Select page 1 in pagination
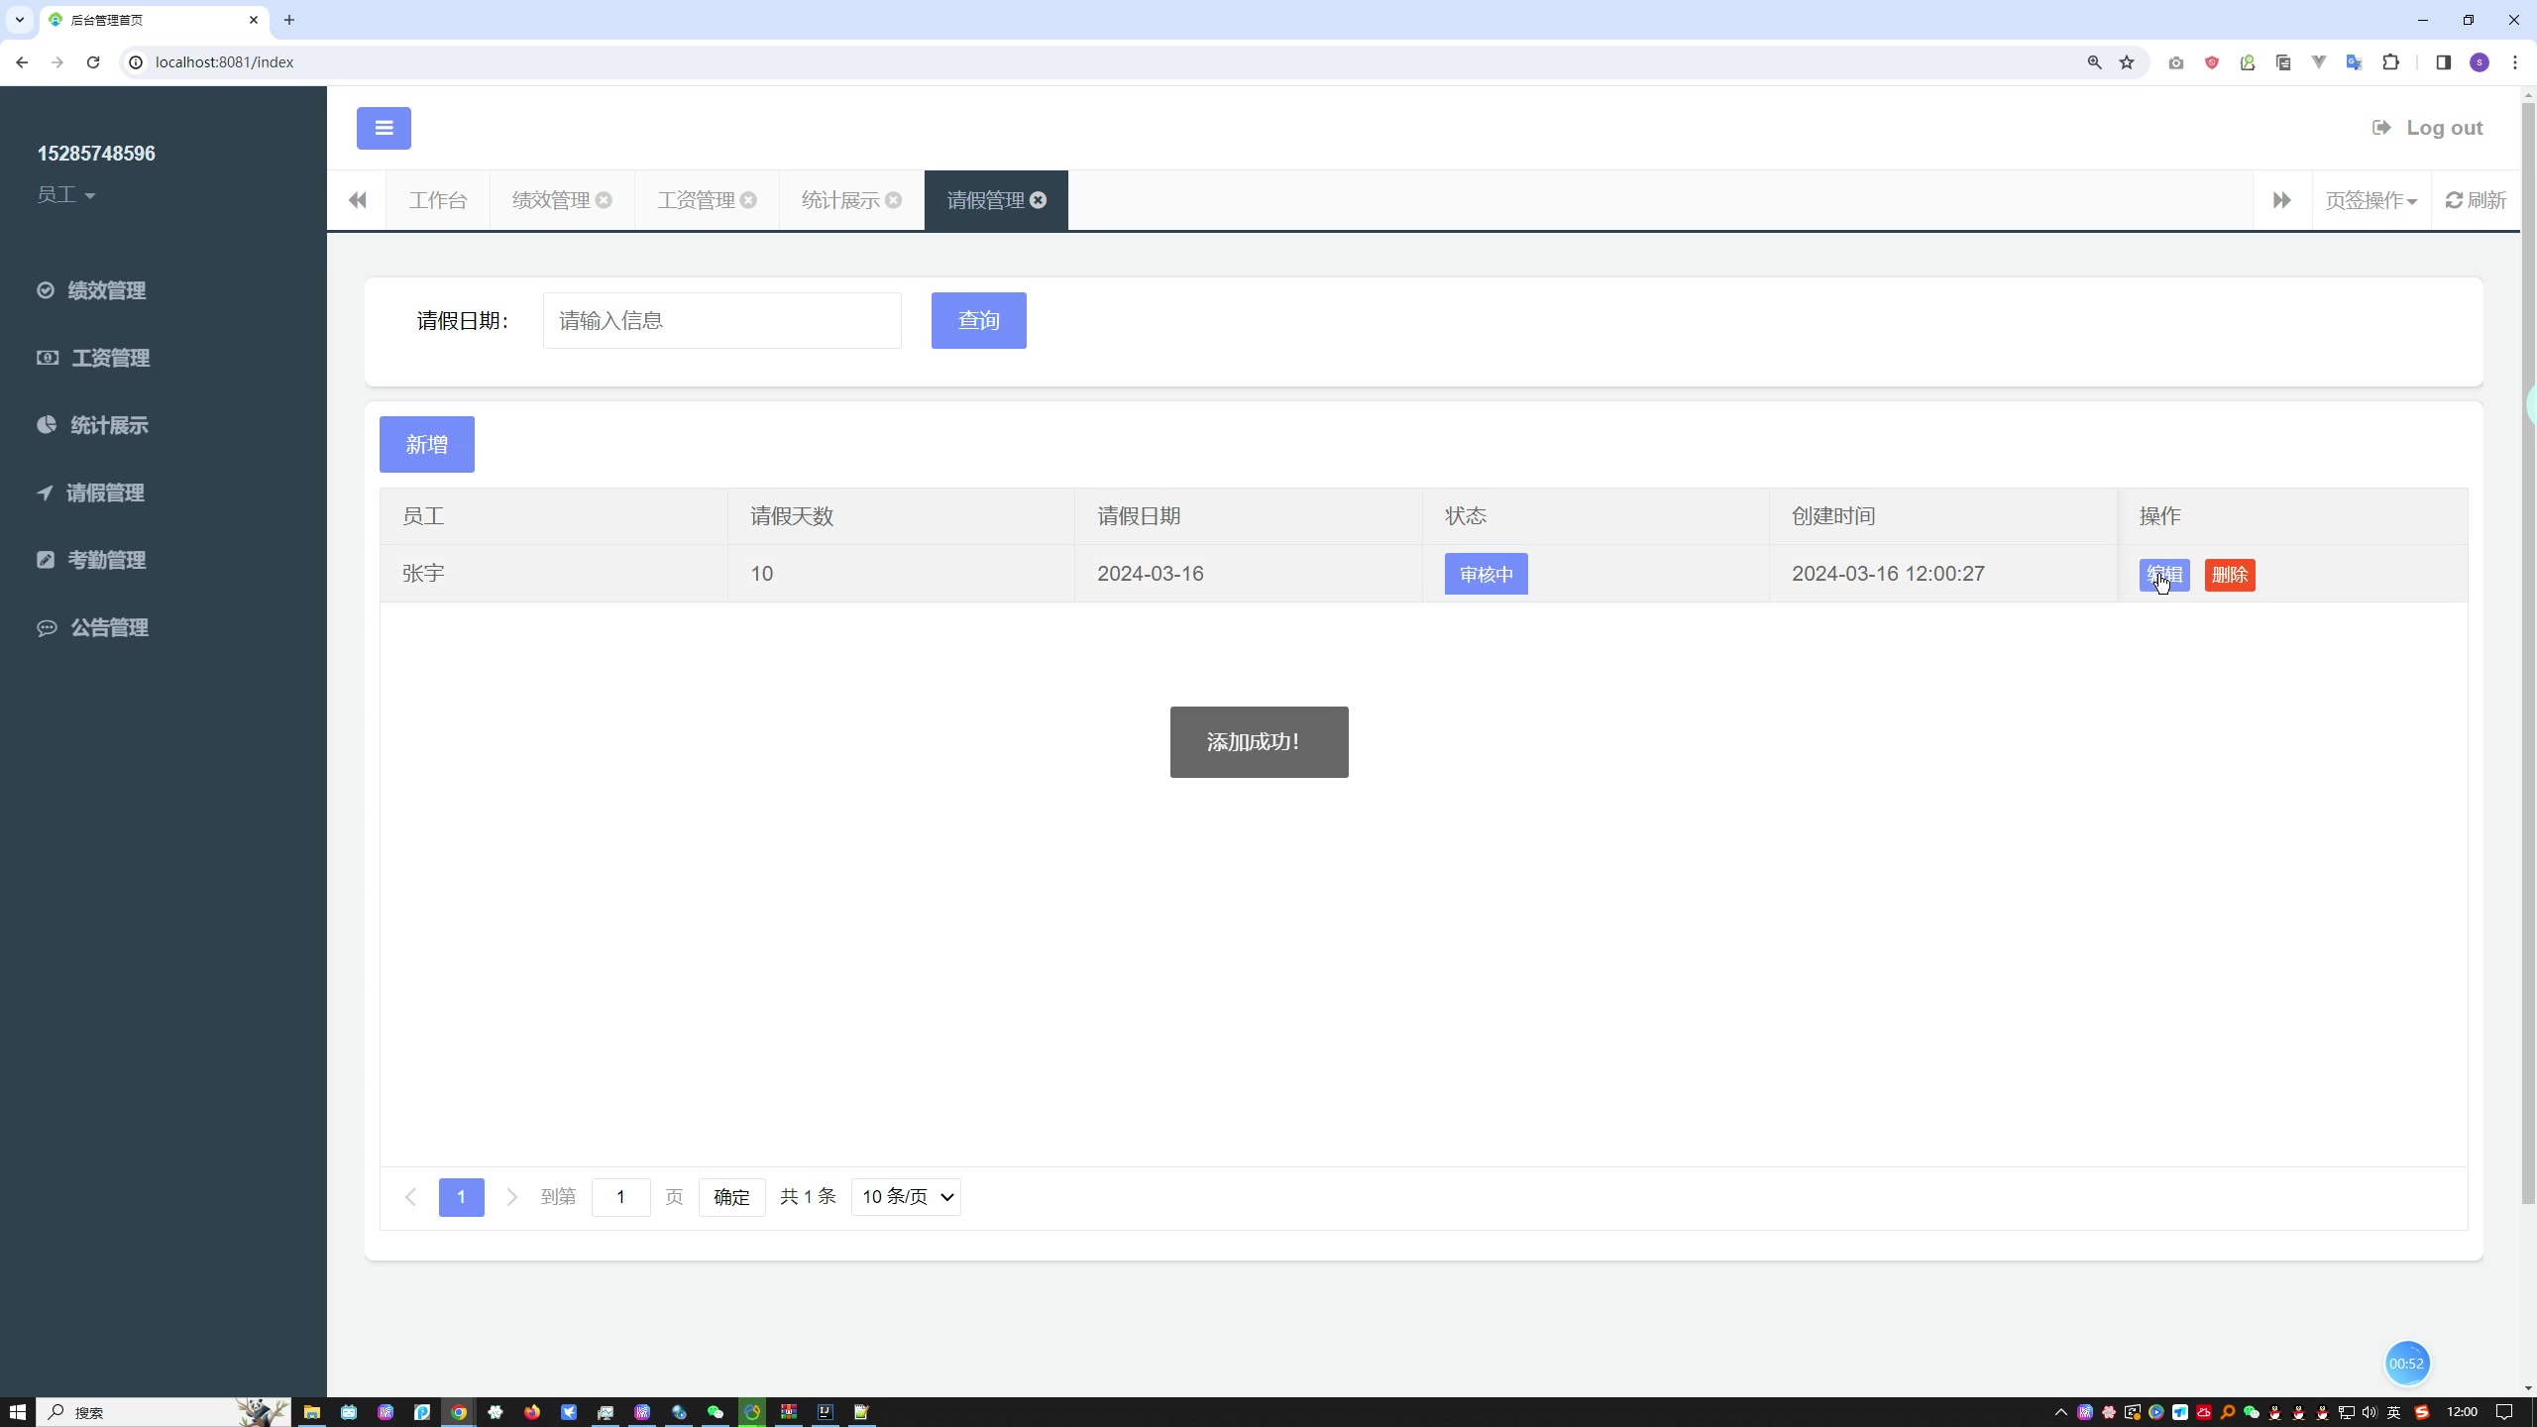2537x1427 pixels. pos(461,1197)
